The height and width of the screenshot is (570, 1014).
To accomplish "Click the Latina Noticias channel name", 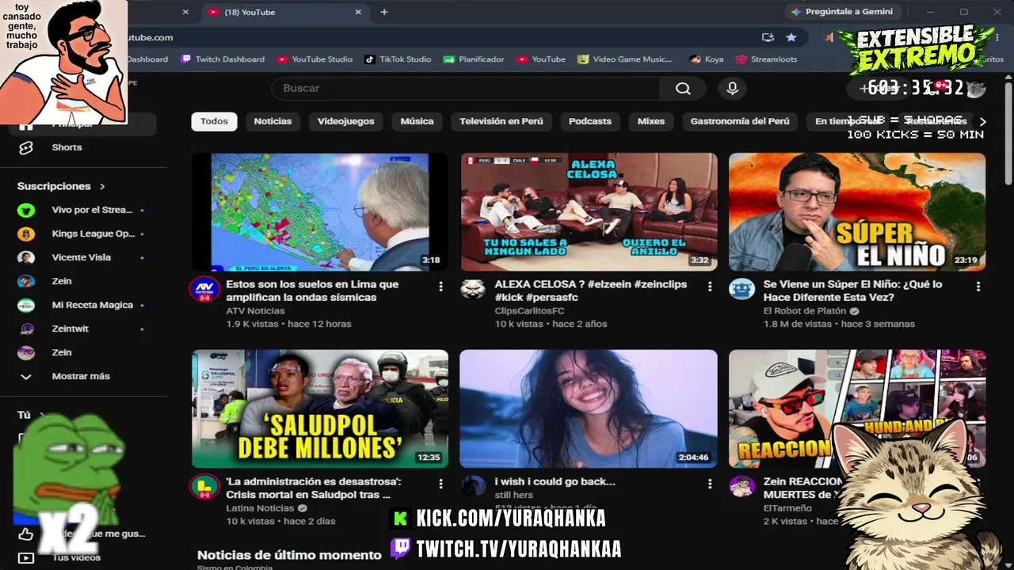I will (x=260, y=508).
